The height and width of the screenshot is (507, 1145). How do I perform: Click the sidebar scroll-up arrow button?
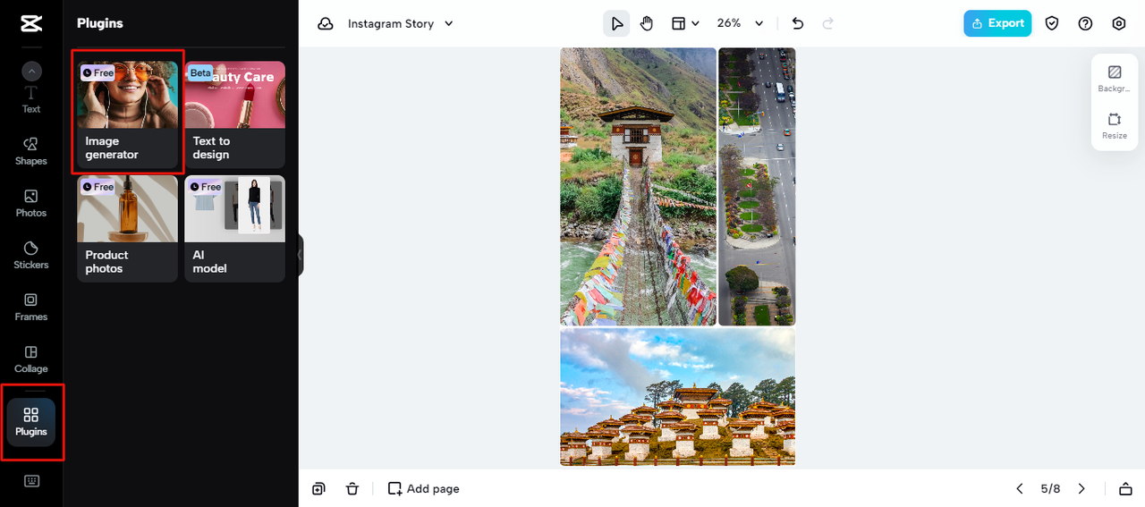(31, 72)
